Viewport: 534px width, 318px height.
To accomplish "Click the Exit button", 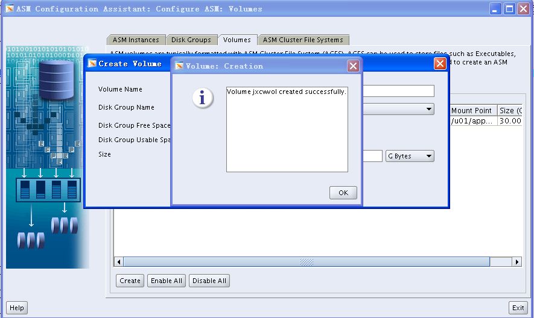I will tap(518, 308).
